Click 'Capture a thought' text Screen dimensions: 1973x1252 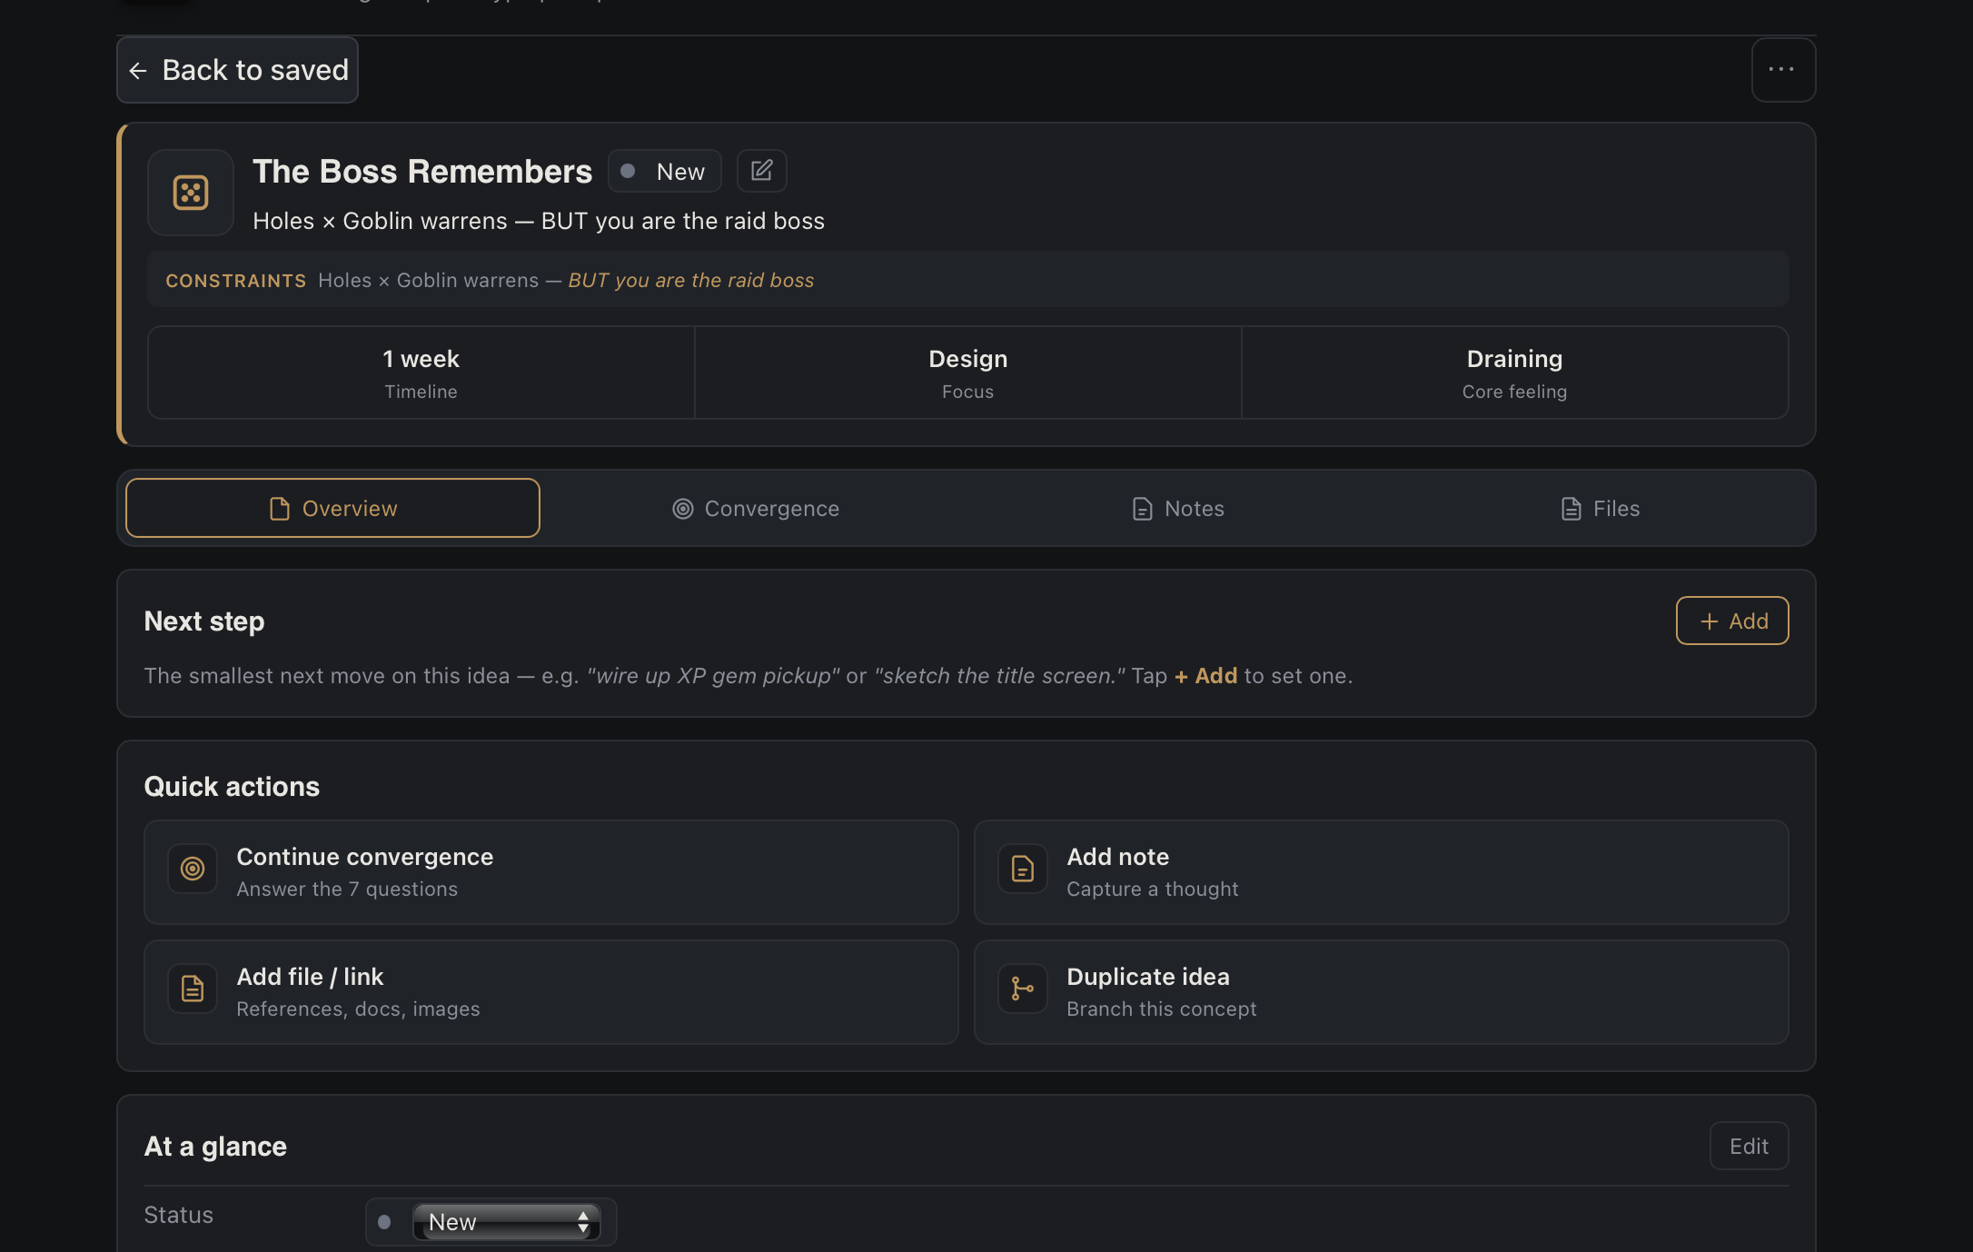(1152, 889)
